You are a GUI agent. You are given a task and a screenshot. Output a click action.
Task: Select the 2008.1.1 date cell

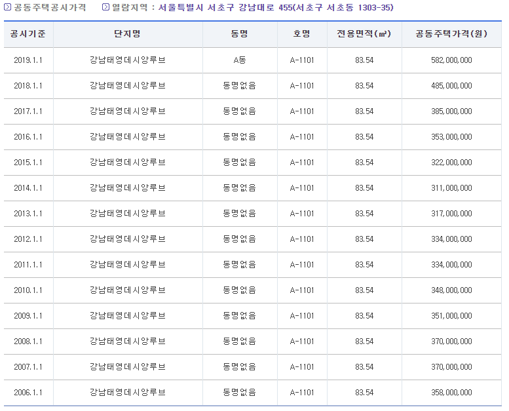(28, 342)
